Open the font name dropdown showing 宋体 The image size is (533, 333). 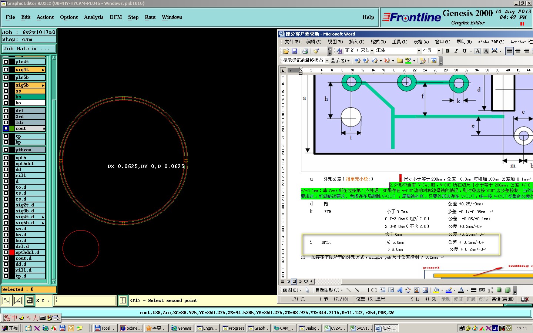[419, 51]
